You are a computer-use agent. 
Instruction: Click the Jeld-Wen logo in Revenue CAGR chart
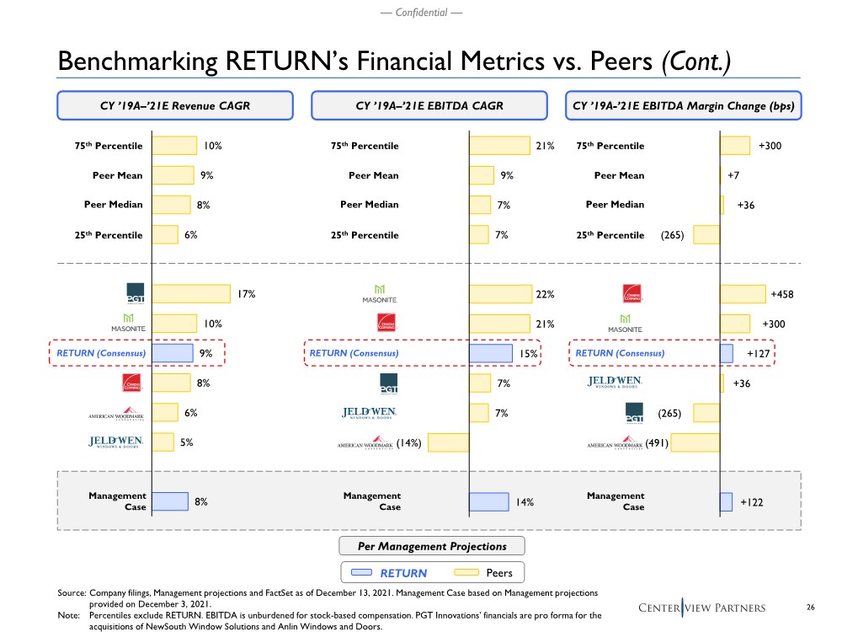pos(116,442)
